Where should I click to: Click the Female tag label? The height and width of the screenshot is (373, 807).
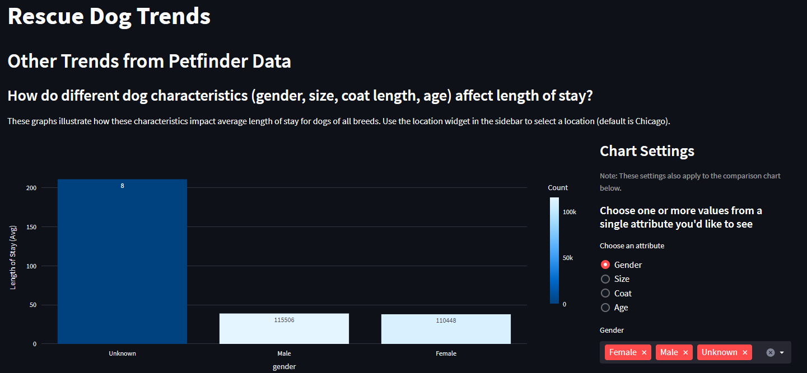pos(623,352)
